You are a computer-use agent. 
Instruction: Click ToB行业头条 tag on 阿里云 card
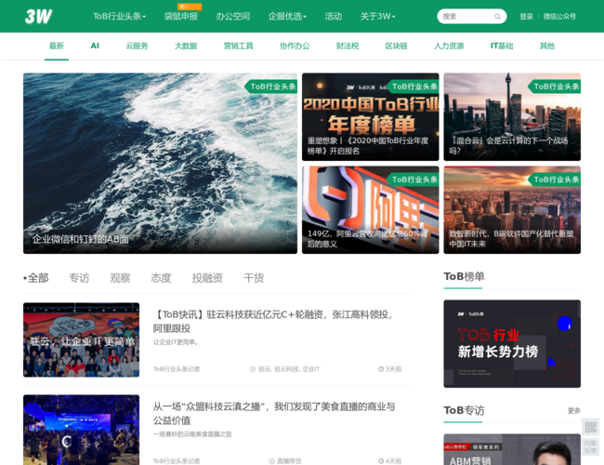[413, 179]
